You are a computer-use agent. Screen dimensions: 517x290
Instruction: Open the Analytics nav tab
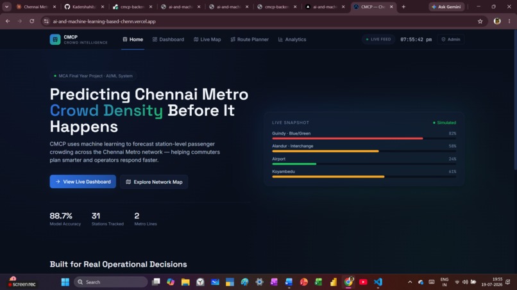click(292, 40)
